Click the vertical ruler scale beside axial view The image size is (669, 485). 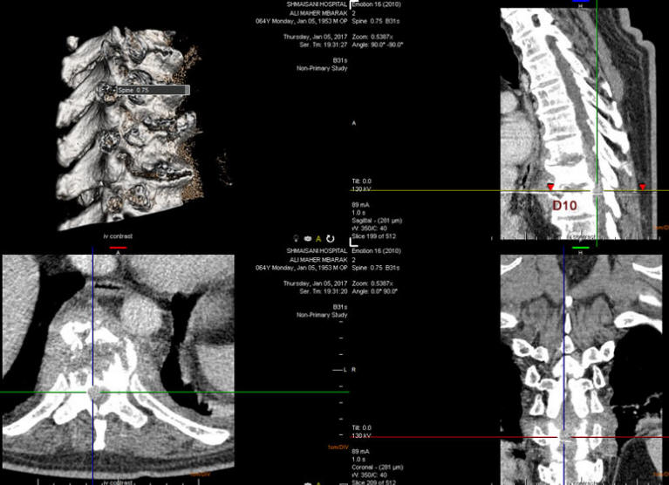pos(341,379)
